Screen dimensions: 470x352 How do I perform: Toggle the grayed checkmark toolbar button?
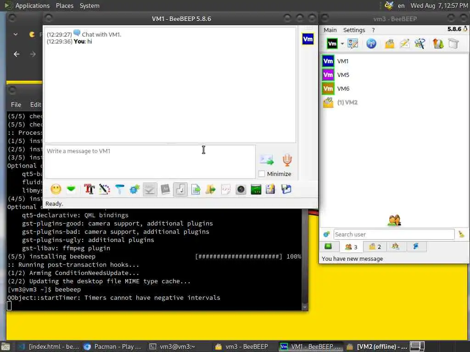click(150, 189)
